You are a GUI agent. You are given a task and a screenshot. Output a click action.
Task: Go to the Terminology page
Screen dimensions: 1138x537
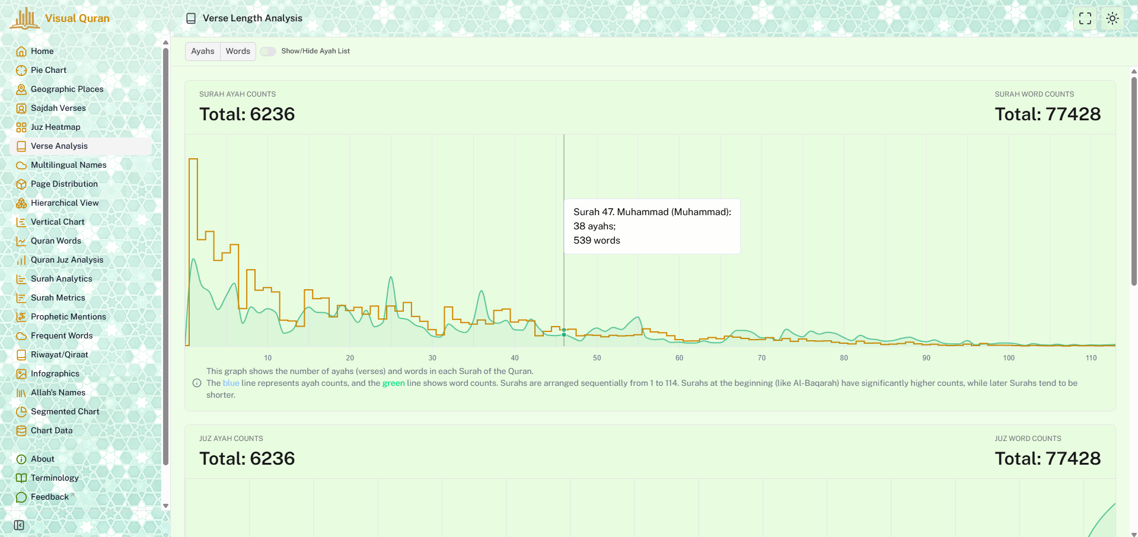[55, 478]
